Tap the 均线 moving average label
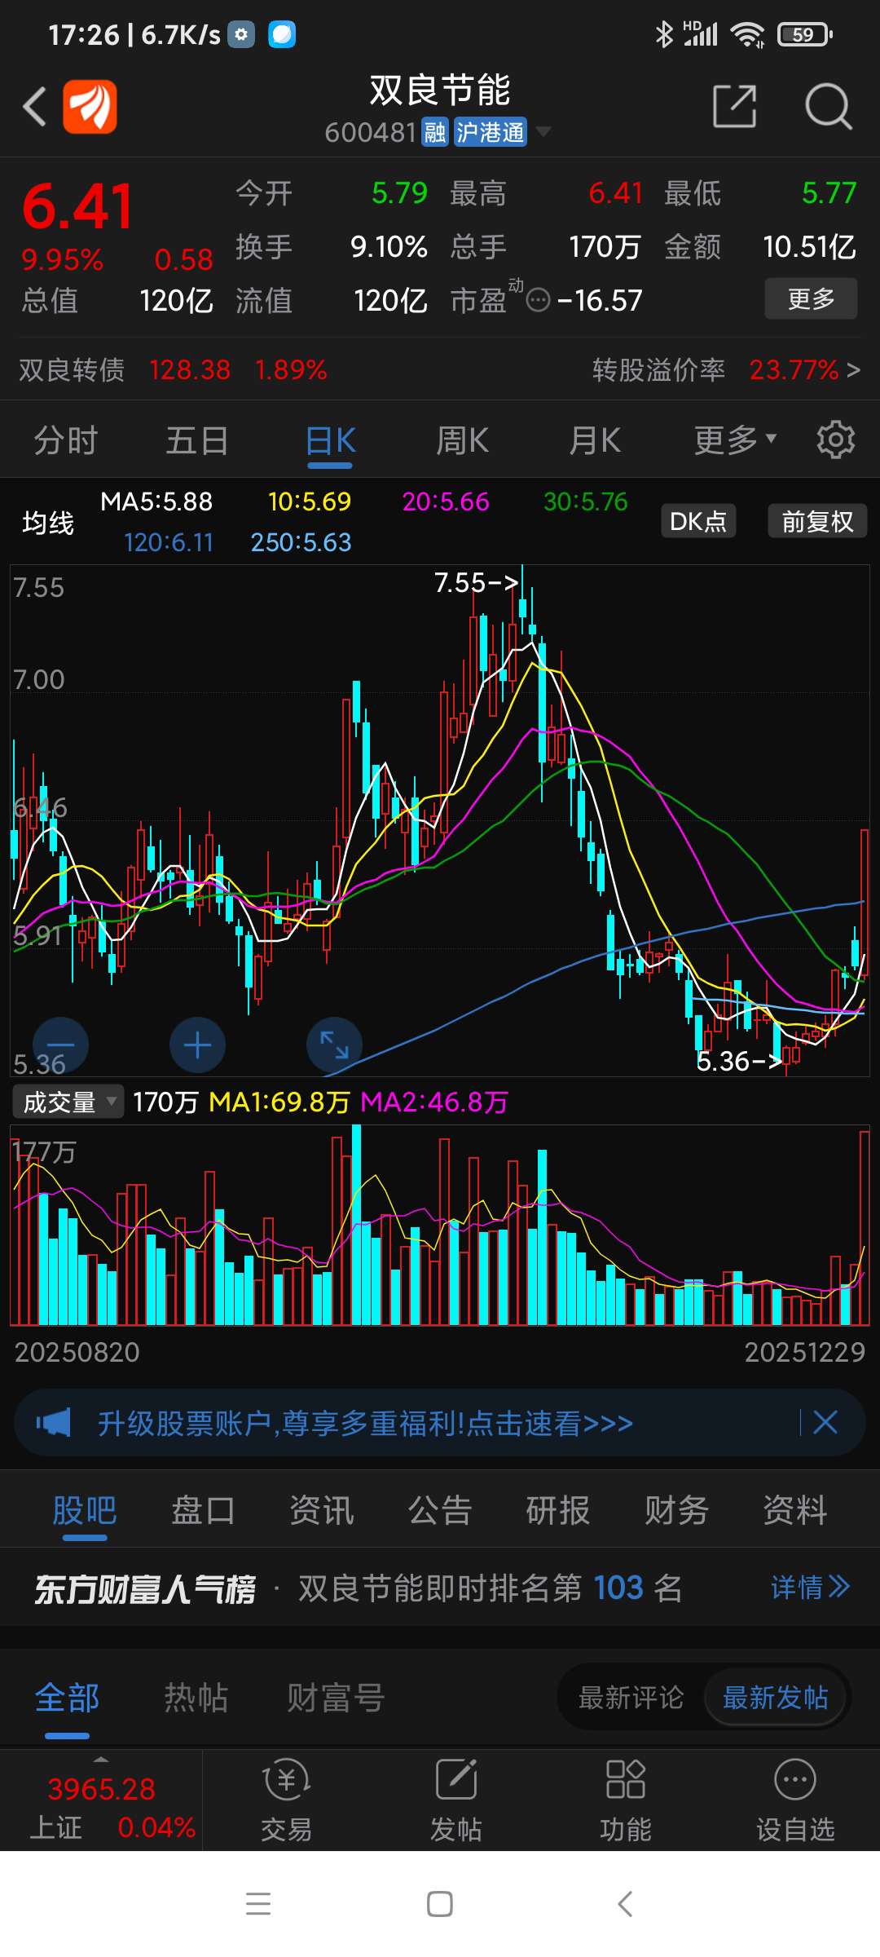This screenshot has width=880, height=1957. 48,523
